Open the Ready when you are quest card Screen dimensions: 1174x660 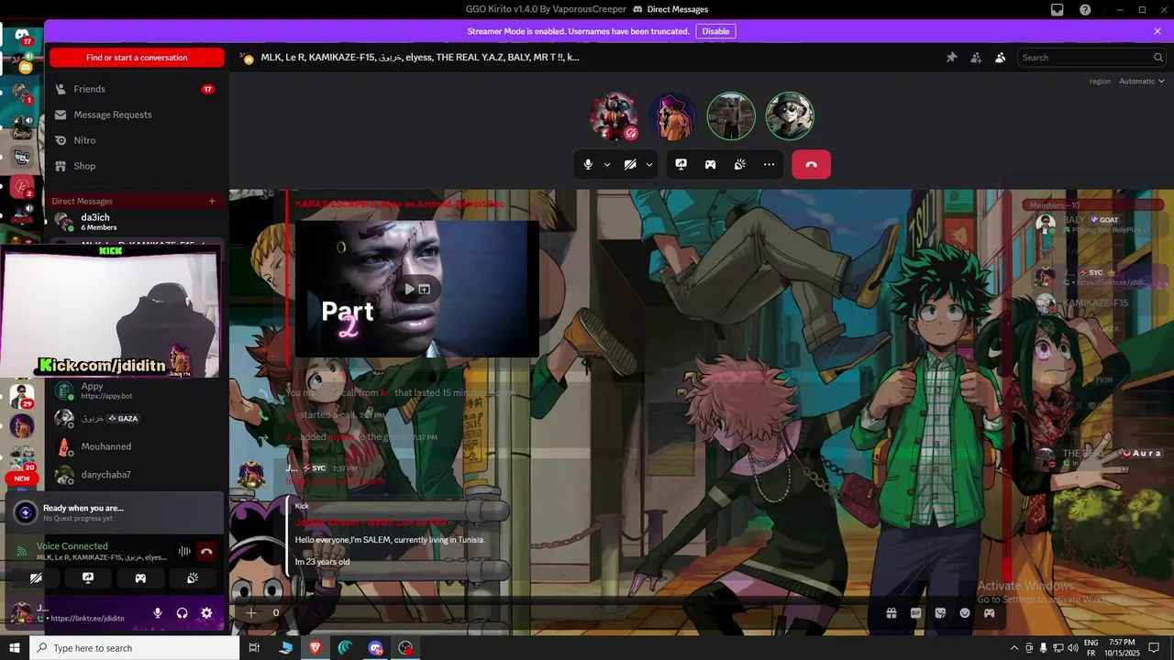[116, 512]
